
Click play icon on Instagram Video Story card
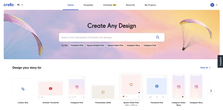pos(183,97)
